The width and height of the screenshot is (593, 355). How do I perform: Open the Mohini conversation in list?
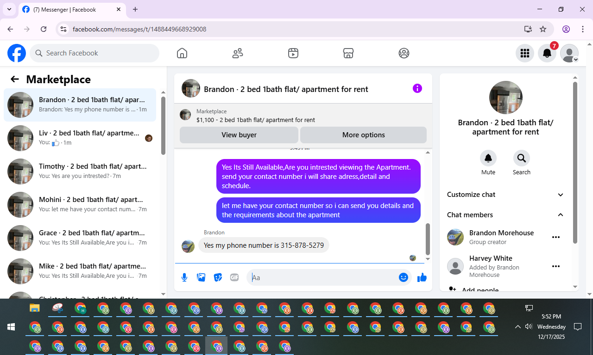(80, 205)
